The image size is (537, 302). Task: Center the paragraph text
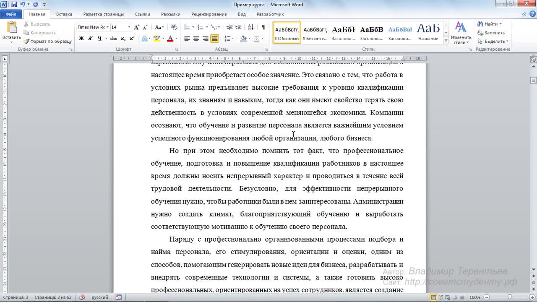[196, 39]
